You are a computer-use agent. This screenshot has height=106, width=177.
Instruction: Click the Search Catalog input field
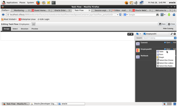click(x=158, y=38)
